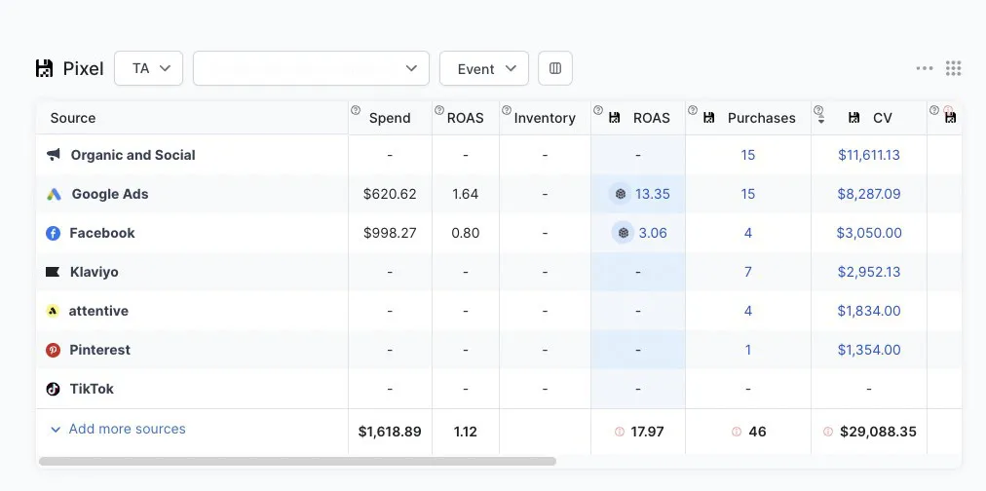Click the help icon beside Purchases header

(x=693, y=110)
